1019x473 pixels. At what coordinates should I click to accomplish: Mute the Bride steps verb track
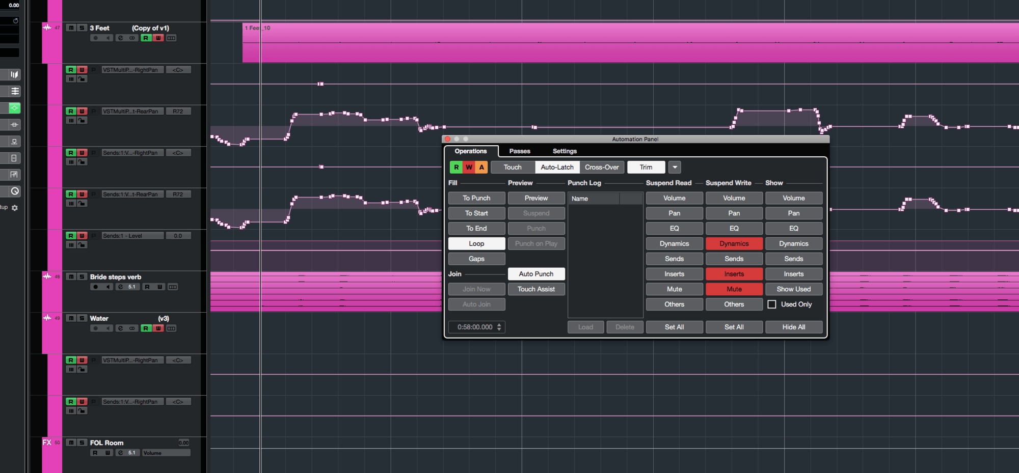tap(71, 277)
